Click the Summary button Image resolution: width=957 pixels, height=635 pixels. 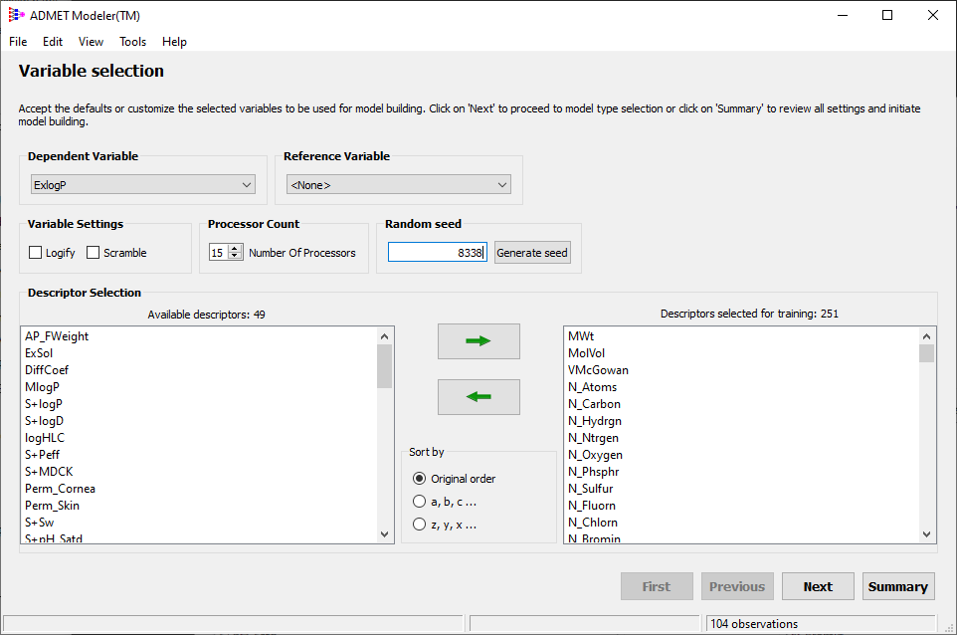[897, 587]
